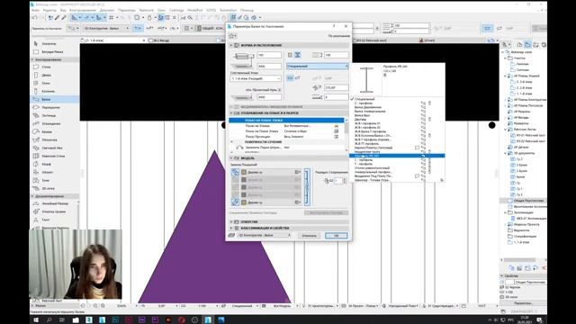Viewport: 576px width, 324px height.
Task: Toggle top surface override in Model section
Action: click(x=235, y=172)
